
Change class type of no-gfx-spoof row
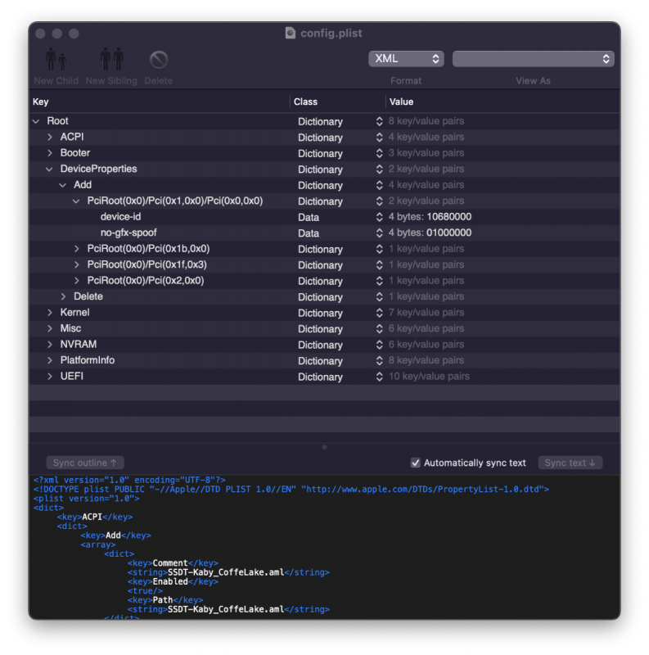click(x=379, y=233)
